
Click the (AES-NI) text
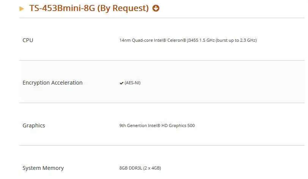click(x=133, y=83)
